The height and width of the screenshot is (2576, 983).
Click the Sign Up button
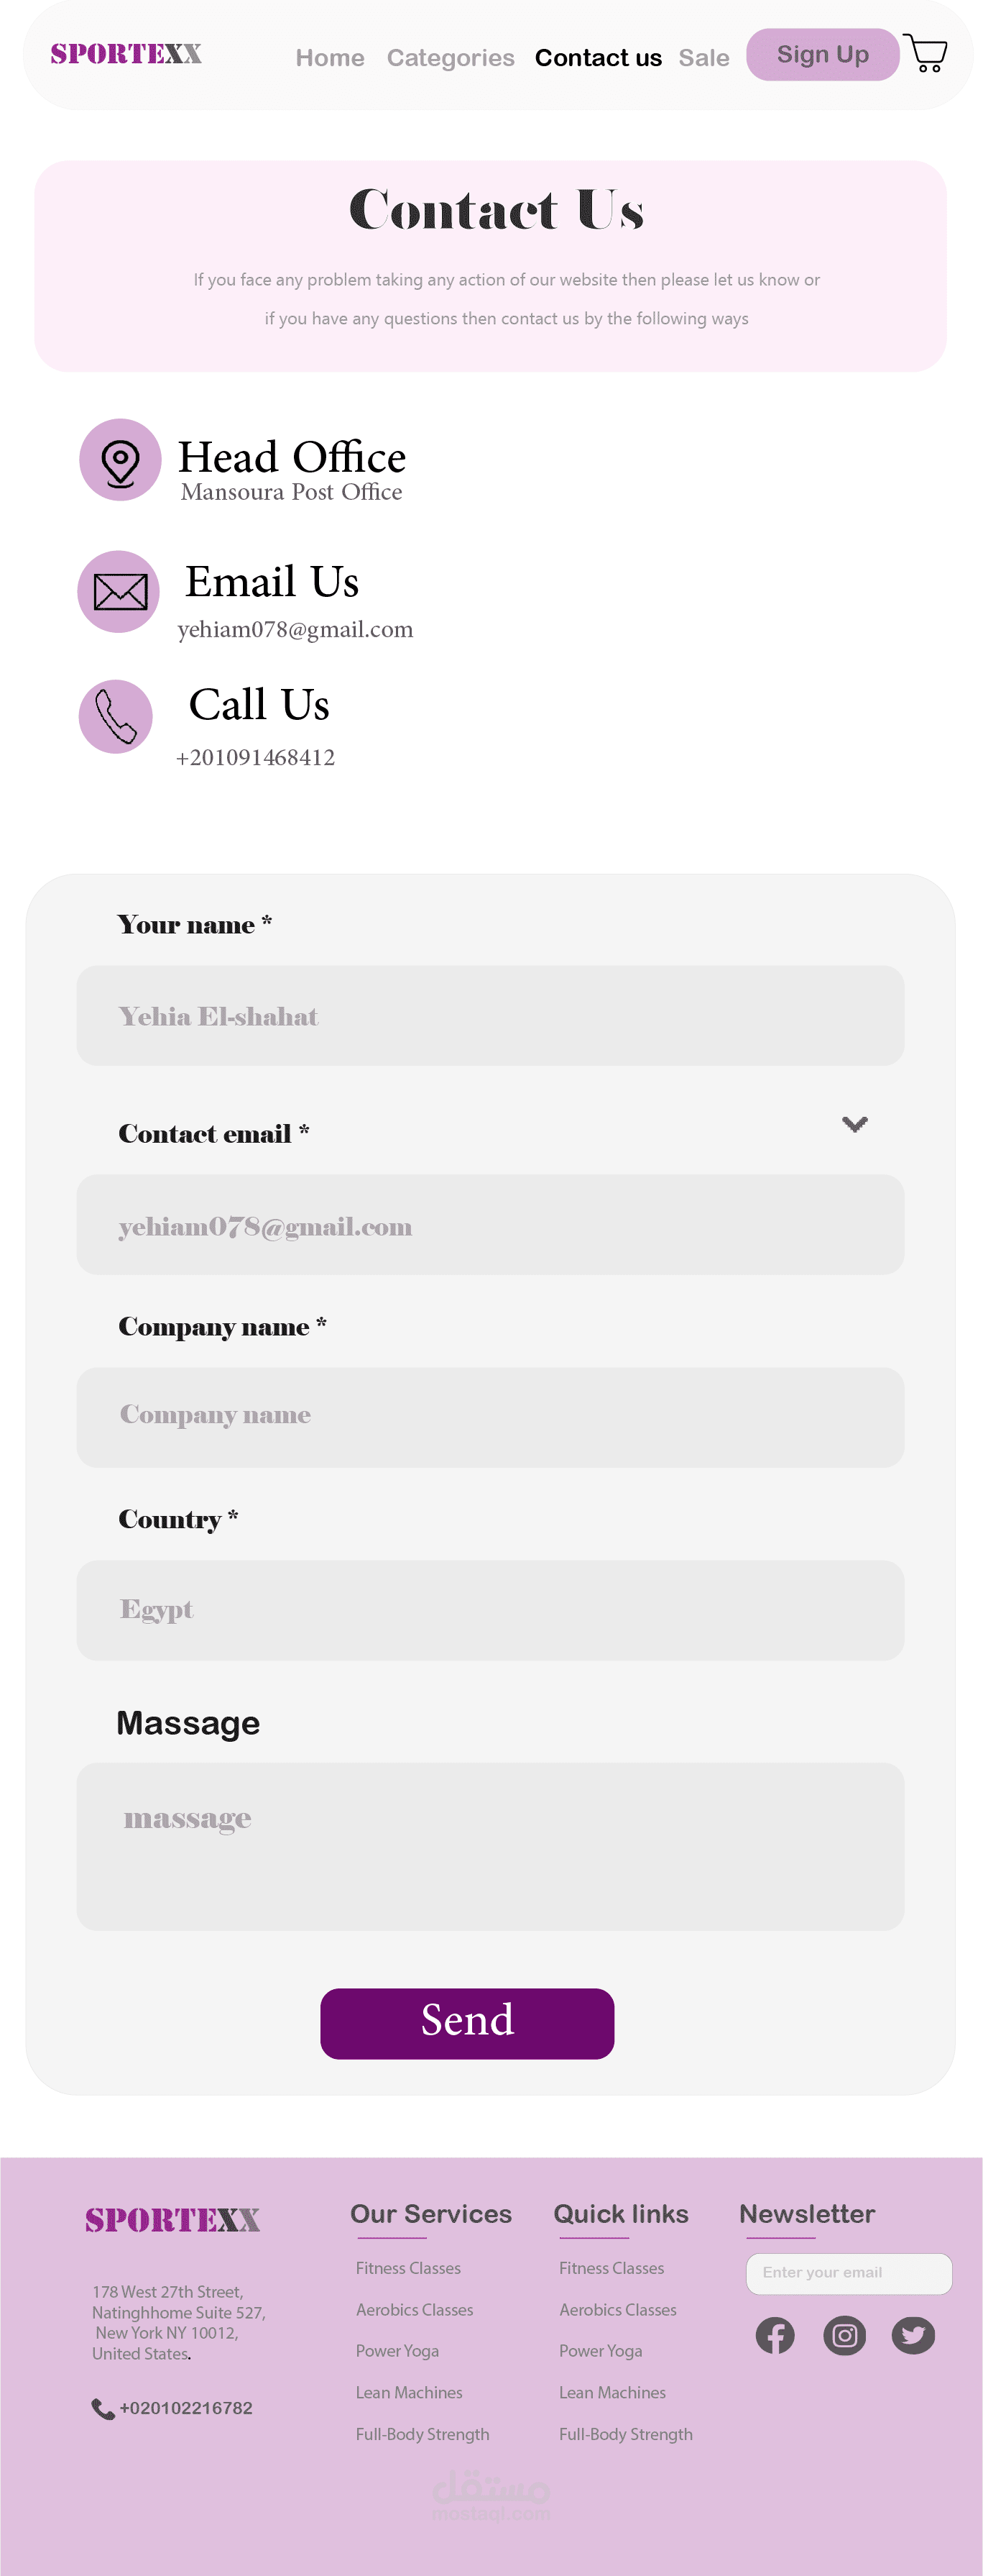822,55
